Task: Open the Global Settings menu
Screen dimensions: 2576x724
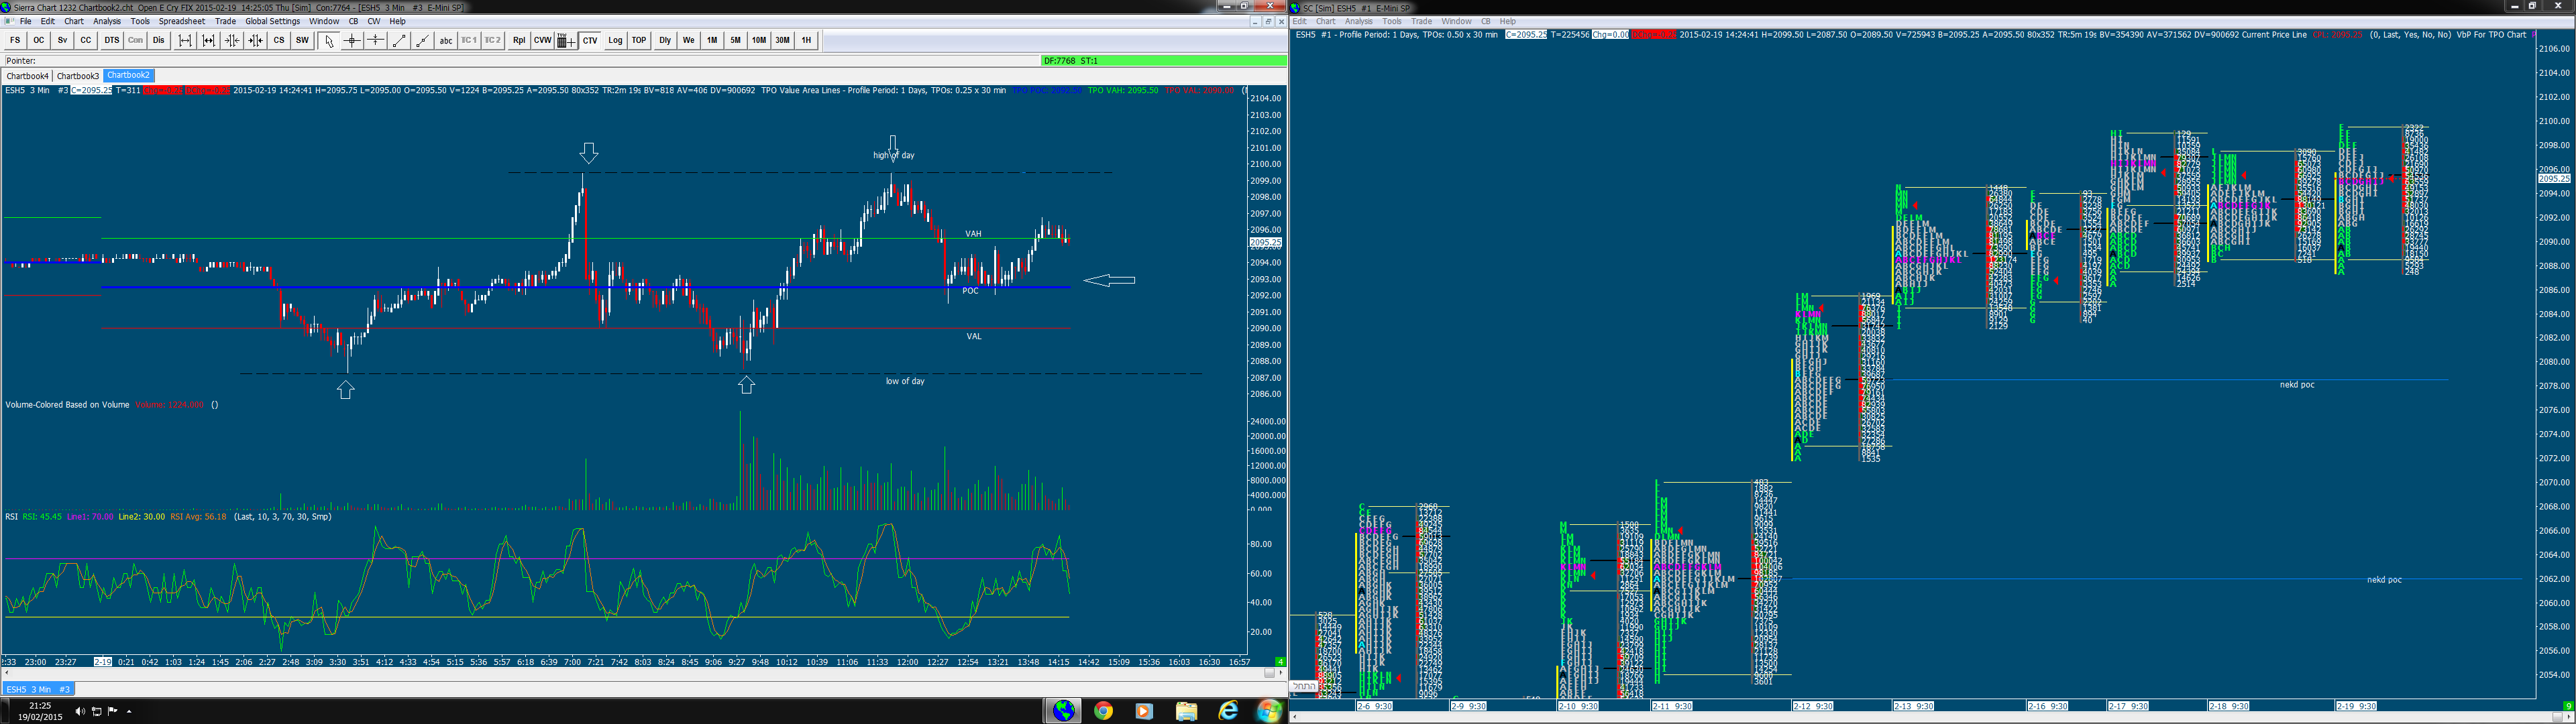Action: click(x=272, y=21)
